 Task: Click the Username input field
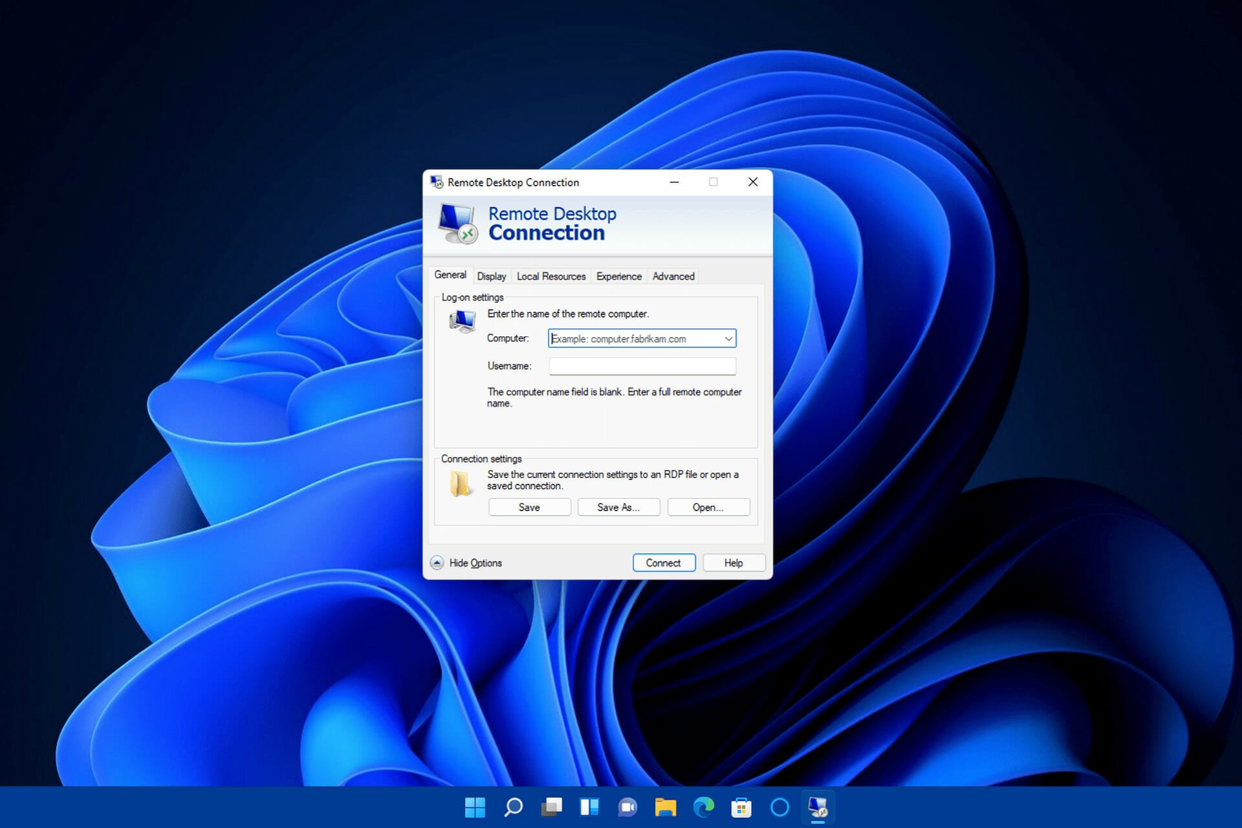point(640,364)
